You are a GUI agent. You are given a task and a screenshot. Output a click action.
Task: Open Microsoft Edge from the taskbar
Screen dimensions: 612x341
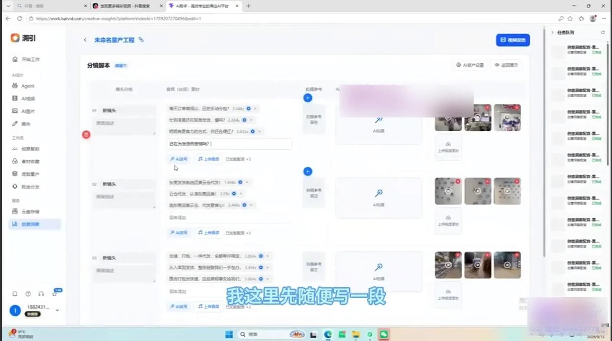coord(328,334)
